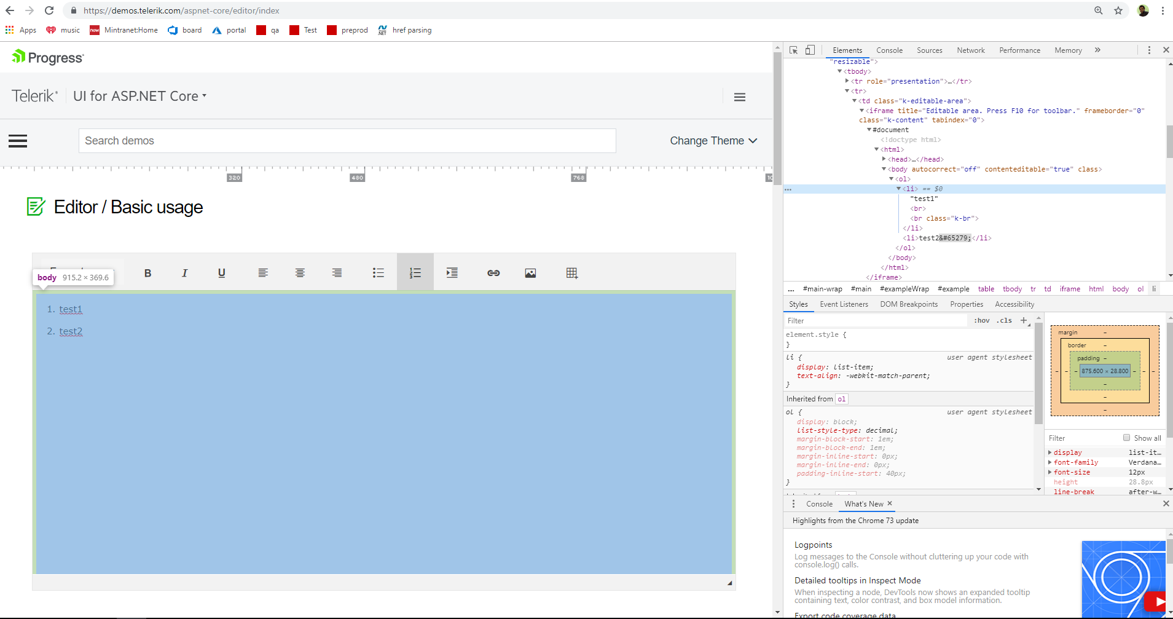Image resolution: width=1173 pixels, height=619 pixels.
Task: Follow the Inherited from ol link
Action: pos(841,399)
